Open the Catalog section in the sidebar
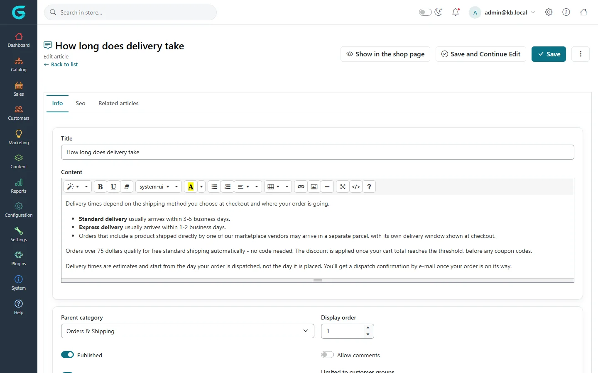 click(x=19, y=65)
